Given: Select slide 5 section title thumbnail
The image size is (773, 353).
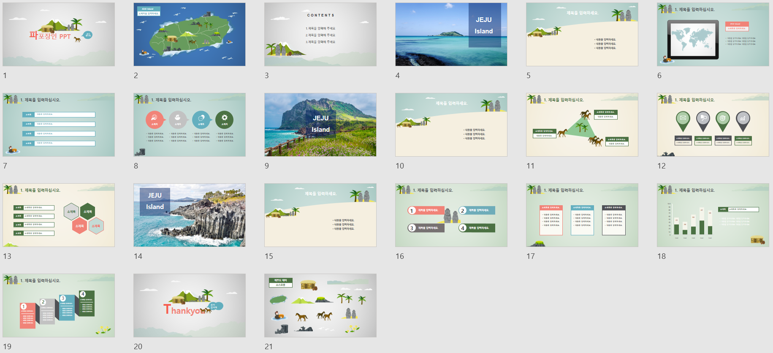Looking at the screenshot, I should pos(582,34).
